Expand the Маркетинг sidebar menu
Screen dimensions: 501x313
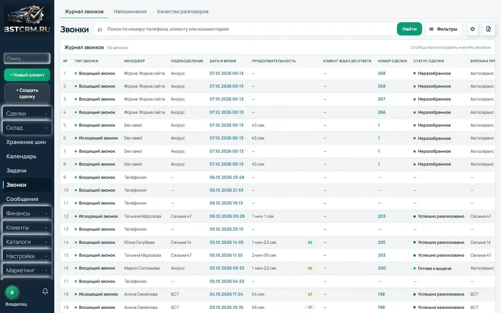point(27,270)
